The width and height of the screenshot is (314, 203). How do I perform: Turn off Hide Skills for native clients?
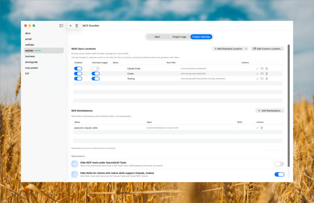(279, 174)
